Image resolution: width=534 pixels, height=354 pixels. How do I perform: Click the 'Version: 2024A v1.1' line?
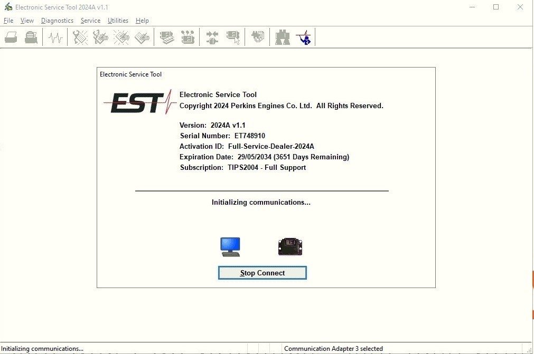212,125
